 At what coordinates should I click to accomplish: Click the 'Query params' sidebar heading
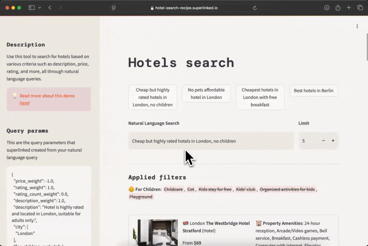click(x=27, y=131)
